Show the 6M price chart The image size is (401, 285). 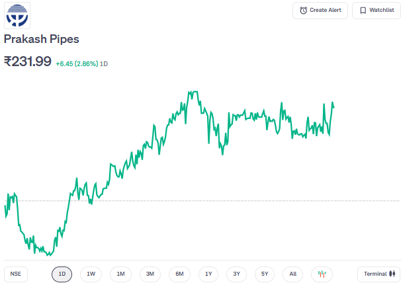tap(179, 274)
